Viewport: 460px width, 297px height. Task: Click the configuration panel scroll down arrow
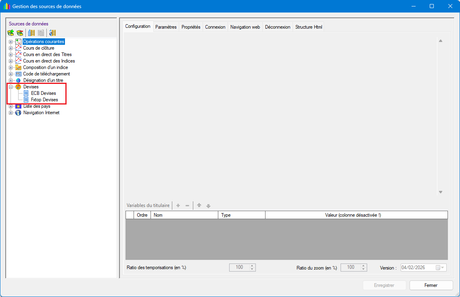(x=441, y=192)
